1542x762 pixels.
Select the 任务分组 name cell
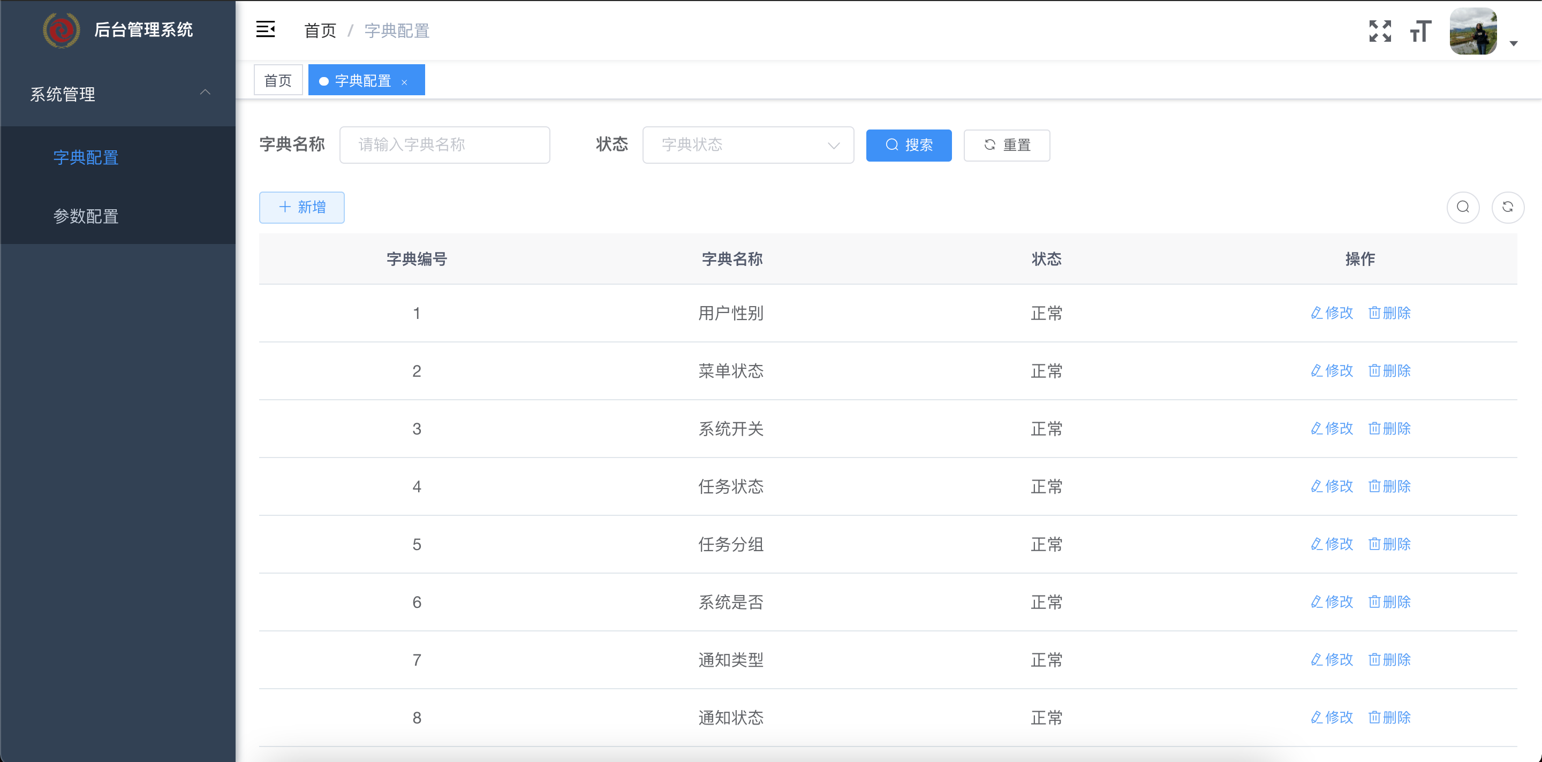(731, 544)
